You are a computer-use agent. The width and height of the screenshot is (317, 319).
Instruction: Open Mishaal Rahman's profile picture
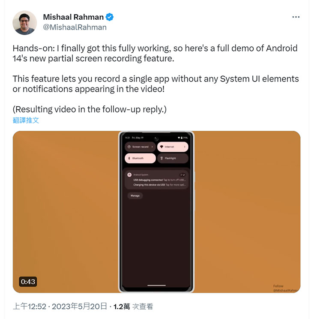pyautogui.click(x=24, y=23)
